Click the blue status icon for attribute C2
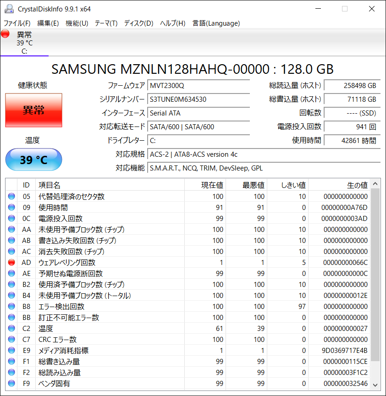 click(11, 328)
